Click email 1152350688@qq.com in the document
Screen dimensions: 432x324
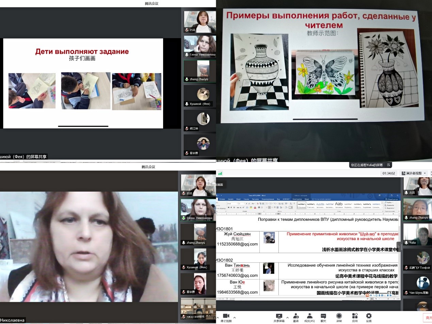(x=237, y=244)
